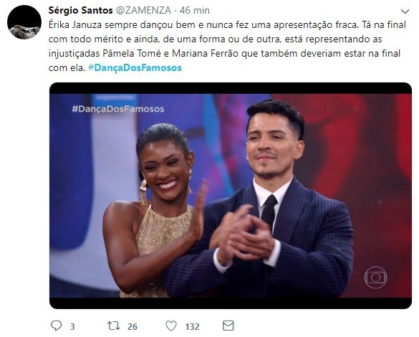419x337 pixels.
Task: Click the like count 132
Action: coord(193,326)
